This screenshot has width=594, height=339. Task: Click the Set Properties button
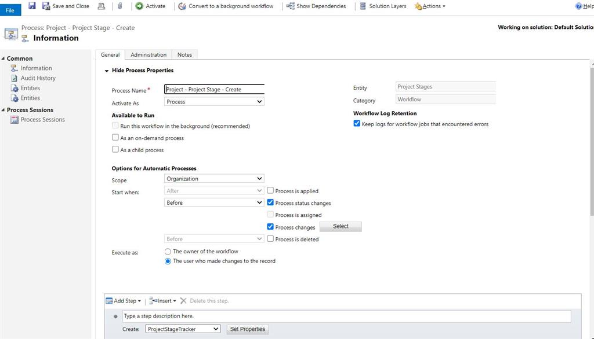(x=248, y=329)
